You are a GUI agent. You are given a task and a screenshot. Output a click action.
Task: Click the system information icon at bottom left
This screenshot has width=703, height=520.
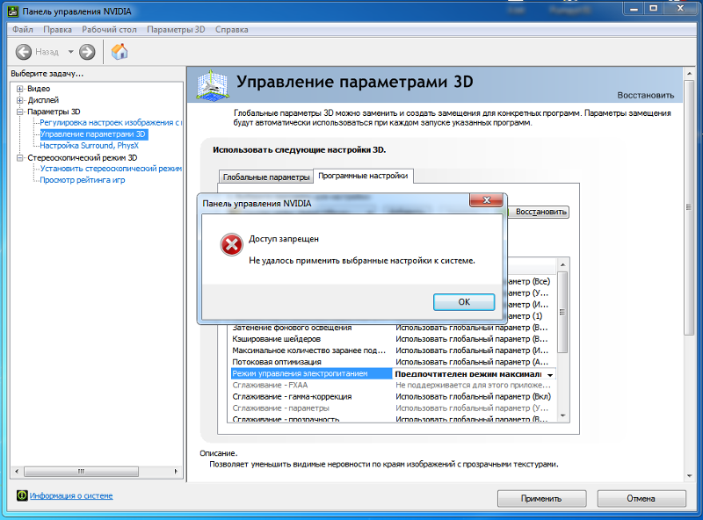click(22, 496)
